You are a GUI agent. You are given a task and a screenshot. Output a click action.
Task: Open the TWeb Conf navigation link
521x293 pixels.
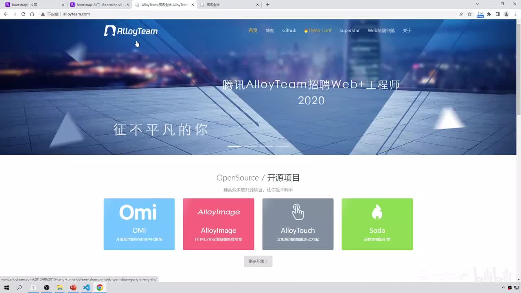318,31
